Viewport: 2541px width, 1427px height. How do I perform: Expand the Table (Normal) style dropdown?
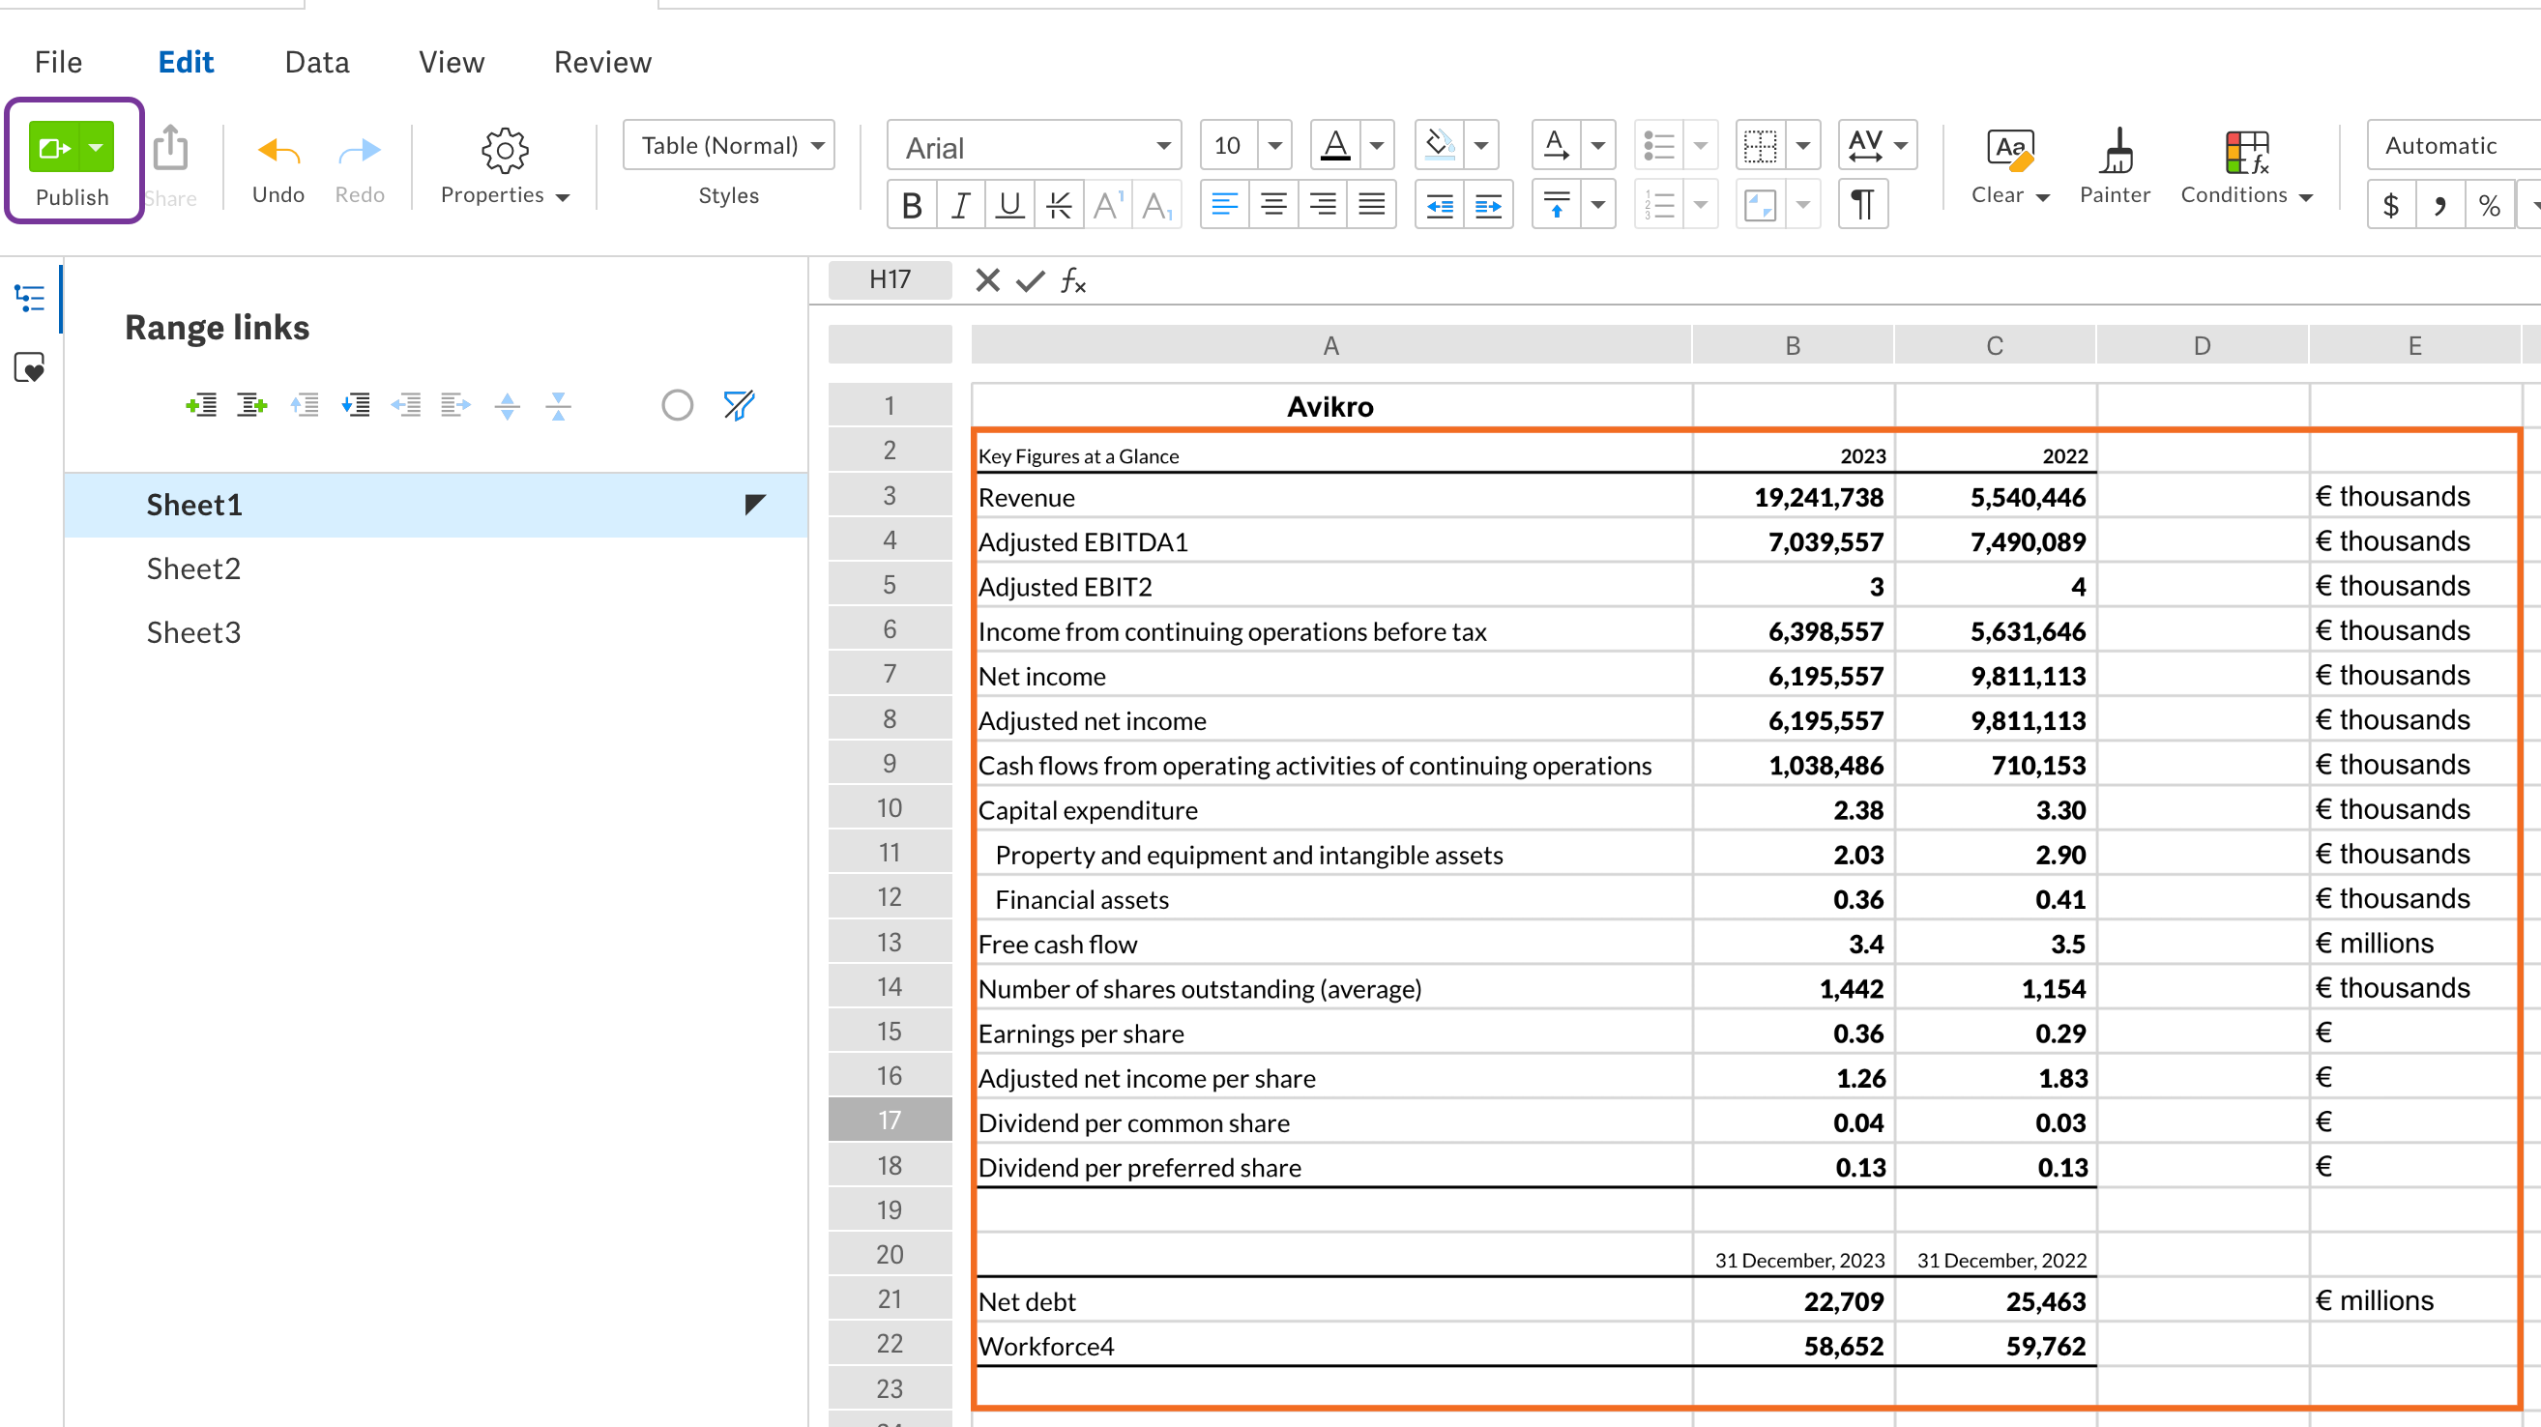tap(729, 146)
